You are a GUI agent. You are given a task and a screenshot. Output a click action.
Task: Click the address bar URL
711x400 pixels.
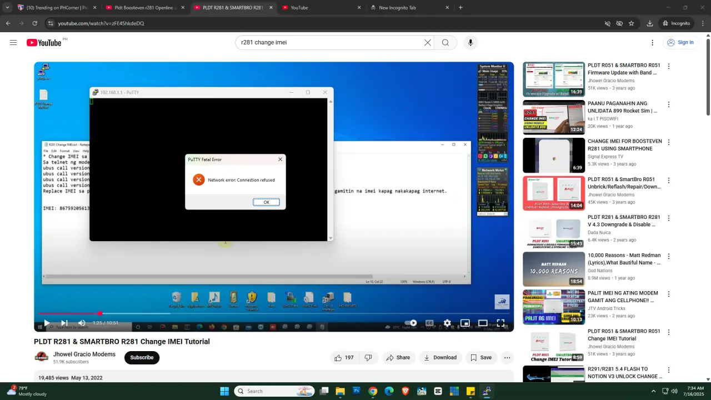101,23
